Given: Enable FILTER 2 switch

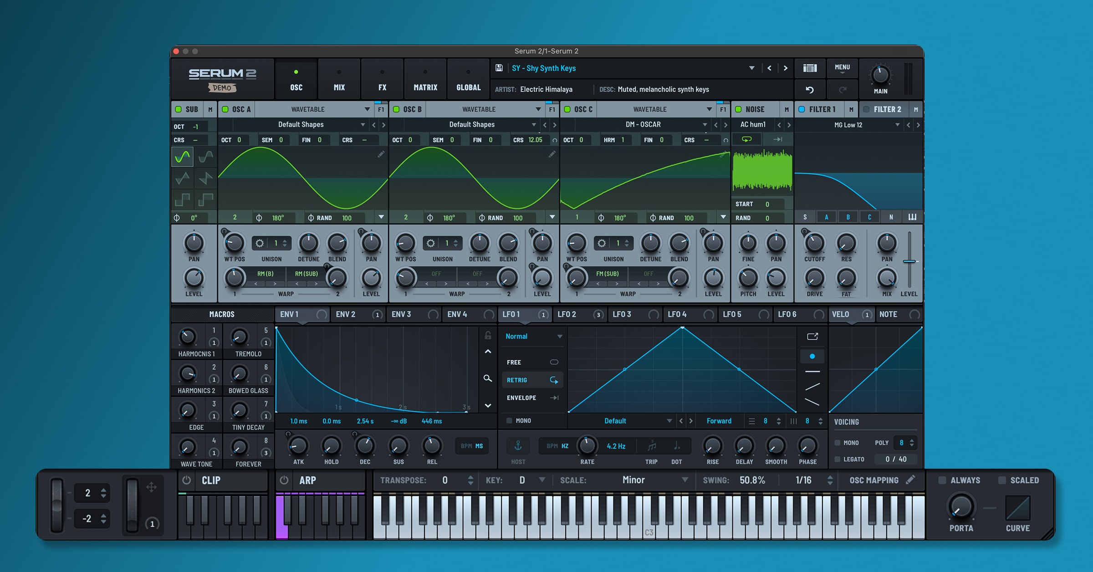Looking at the screenshot, I should pyautogui.click(x=866, y=109).
